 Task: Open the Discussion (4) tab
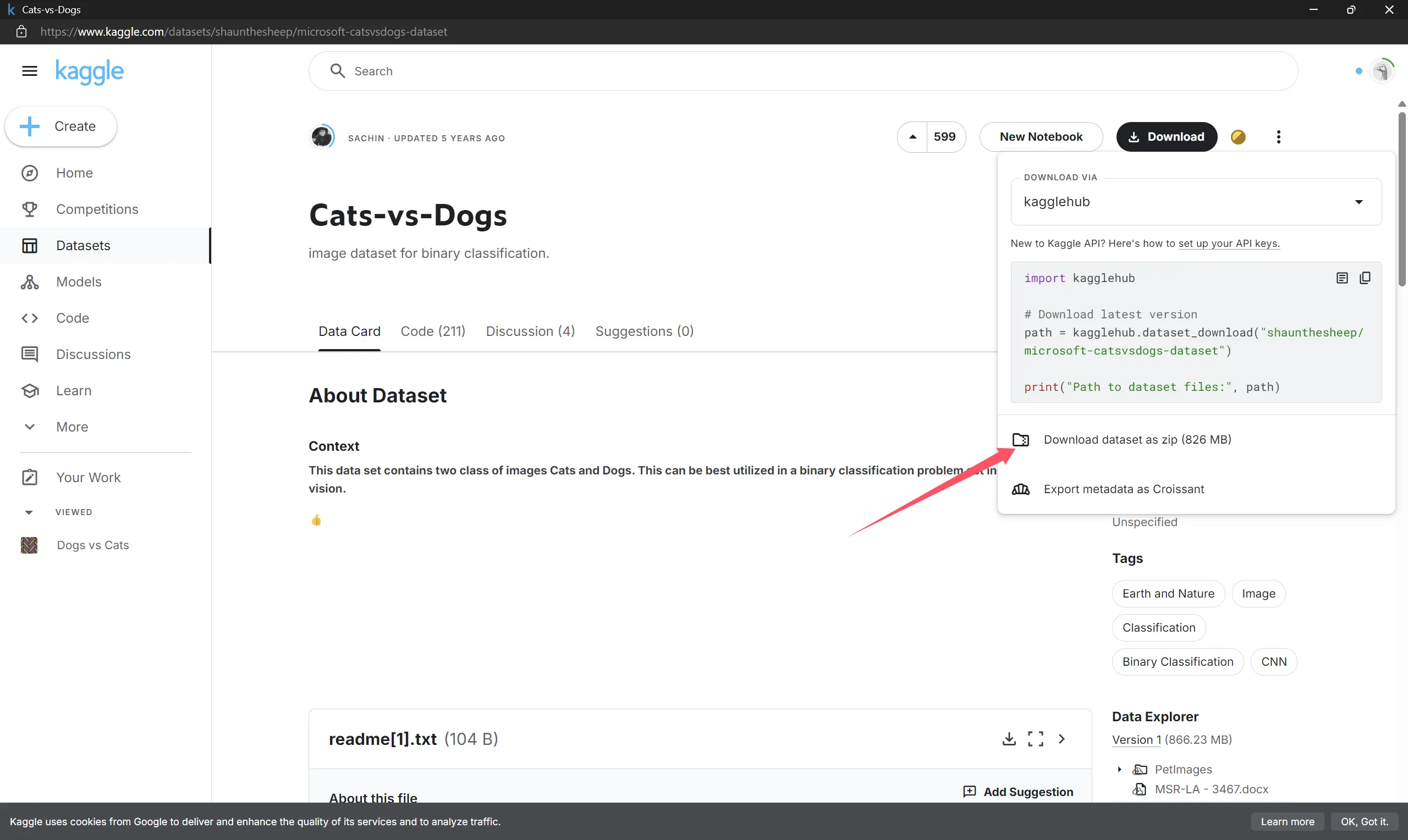530,331
